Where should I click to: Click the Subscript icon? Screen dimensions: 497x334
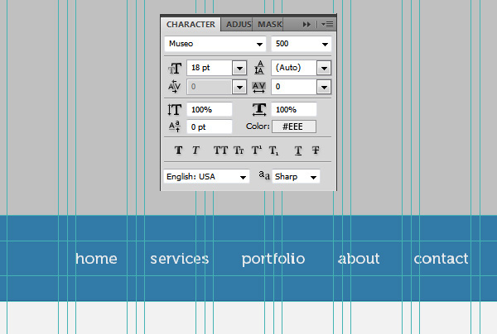(x=273, y=150)
